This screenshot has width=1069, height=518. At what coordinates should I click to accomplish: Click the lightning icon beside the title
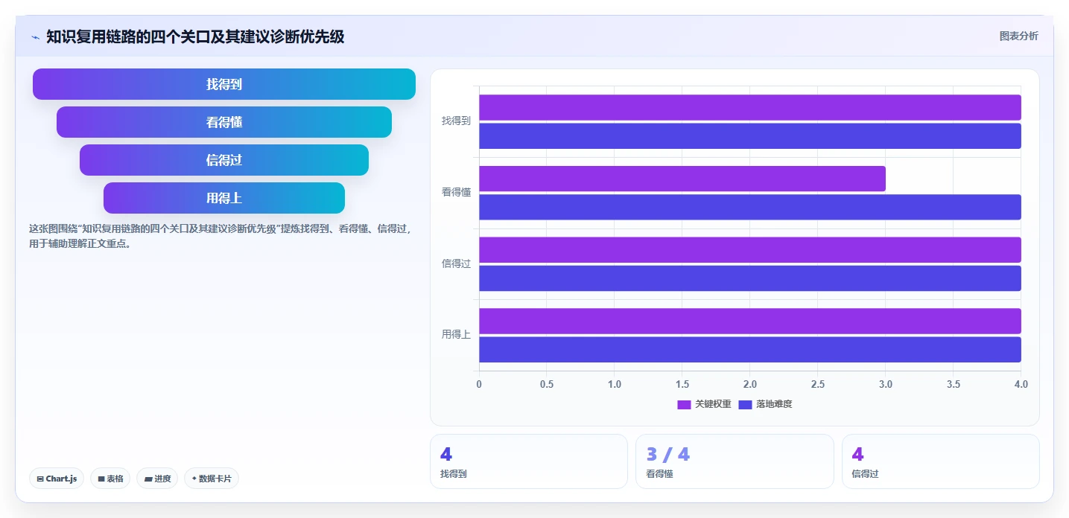tap(35, 36)
